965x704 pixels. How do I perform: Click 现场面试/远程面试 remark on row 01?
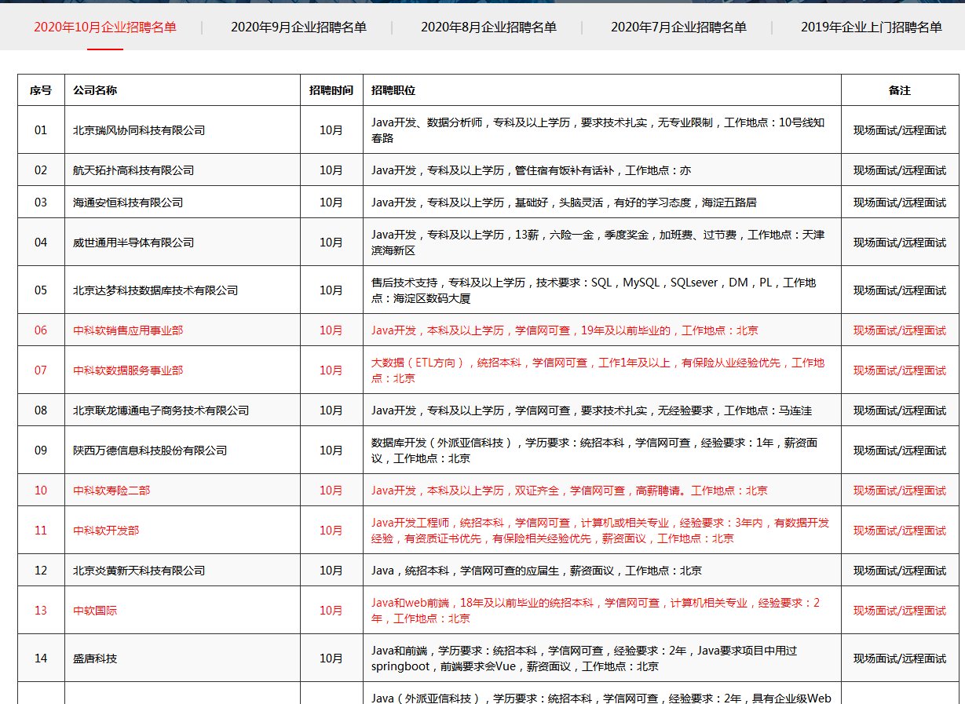[x=901, y=129]
